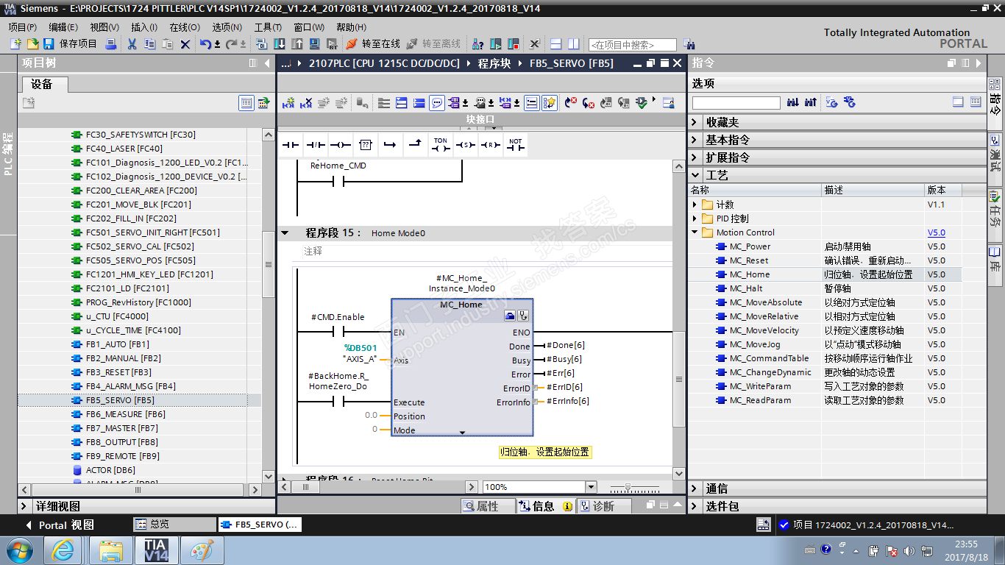This screenshot has width=1005, height=565.
Task: Click the delete network icon
Action: point(306,103)
